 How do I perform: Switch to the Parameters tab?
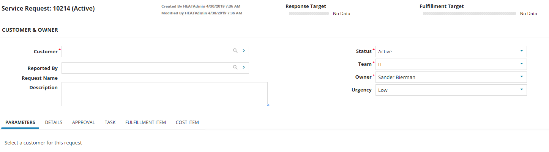[20, 123]
